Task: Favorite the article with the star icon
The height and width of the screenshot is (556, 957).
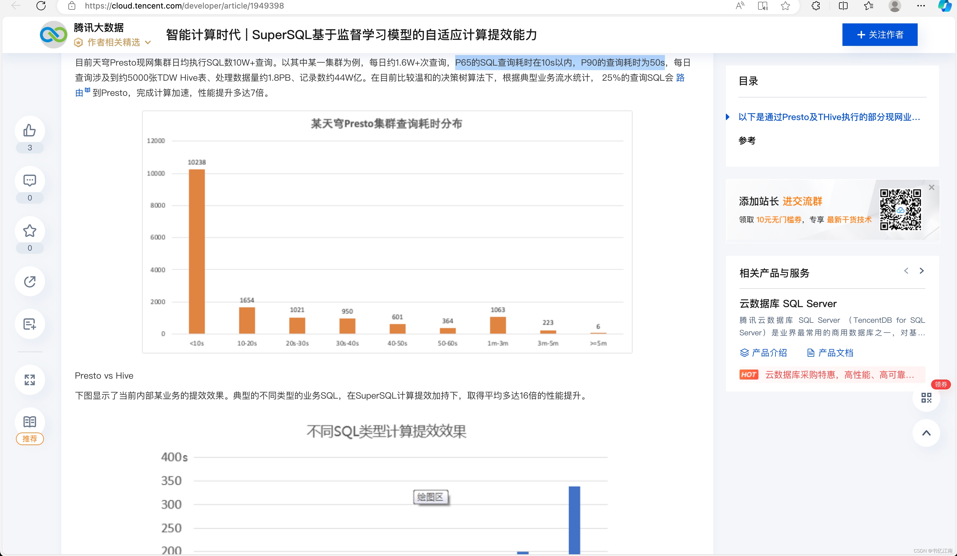Action: (x=30, y=231)
